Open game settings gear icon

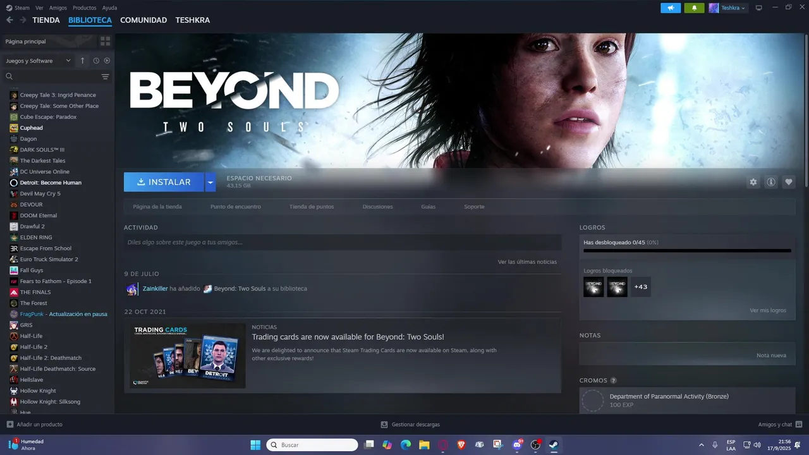[753, 182]
